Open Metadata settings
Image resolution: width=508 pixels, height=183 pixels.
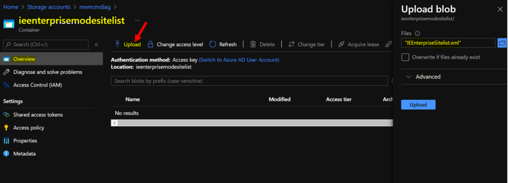tap(24, 154)
